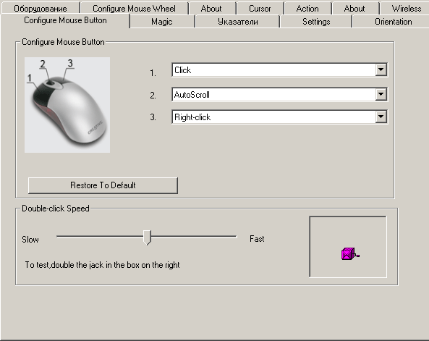Viewport: 429px width, 341px height.
Task: Open the Action tab
Action: pyautogui.click(x=307, y=8)
